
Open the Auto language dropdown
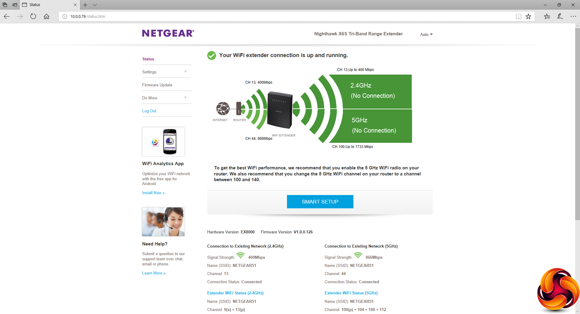pyautogui.click(x=426, y=34)
